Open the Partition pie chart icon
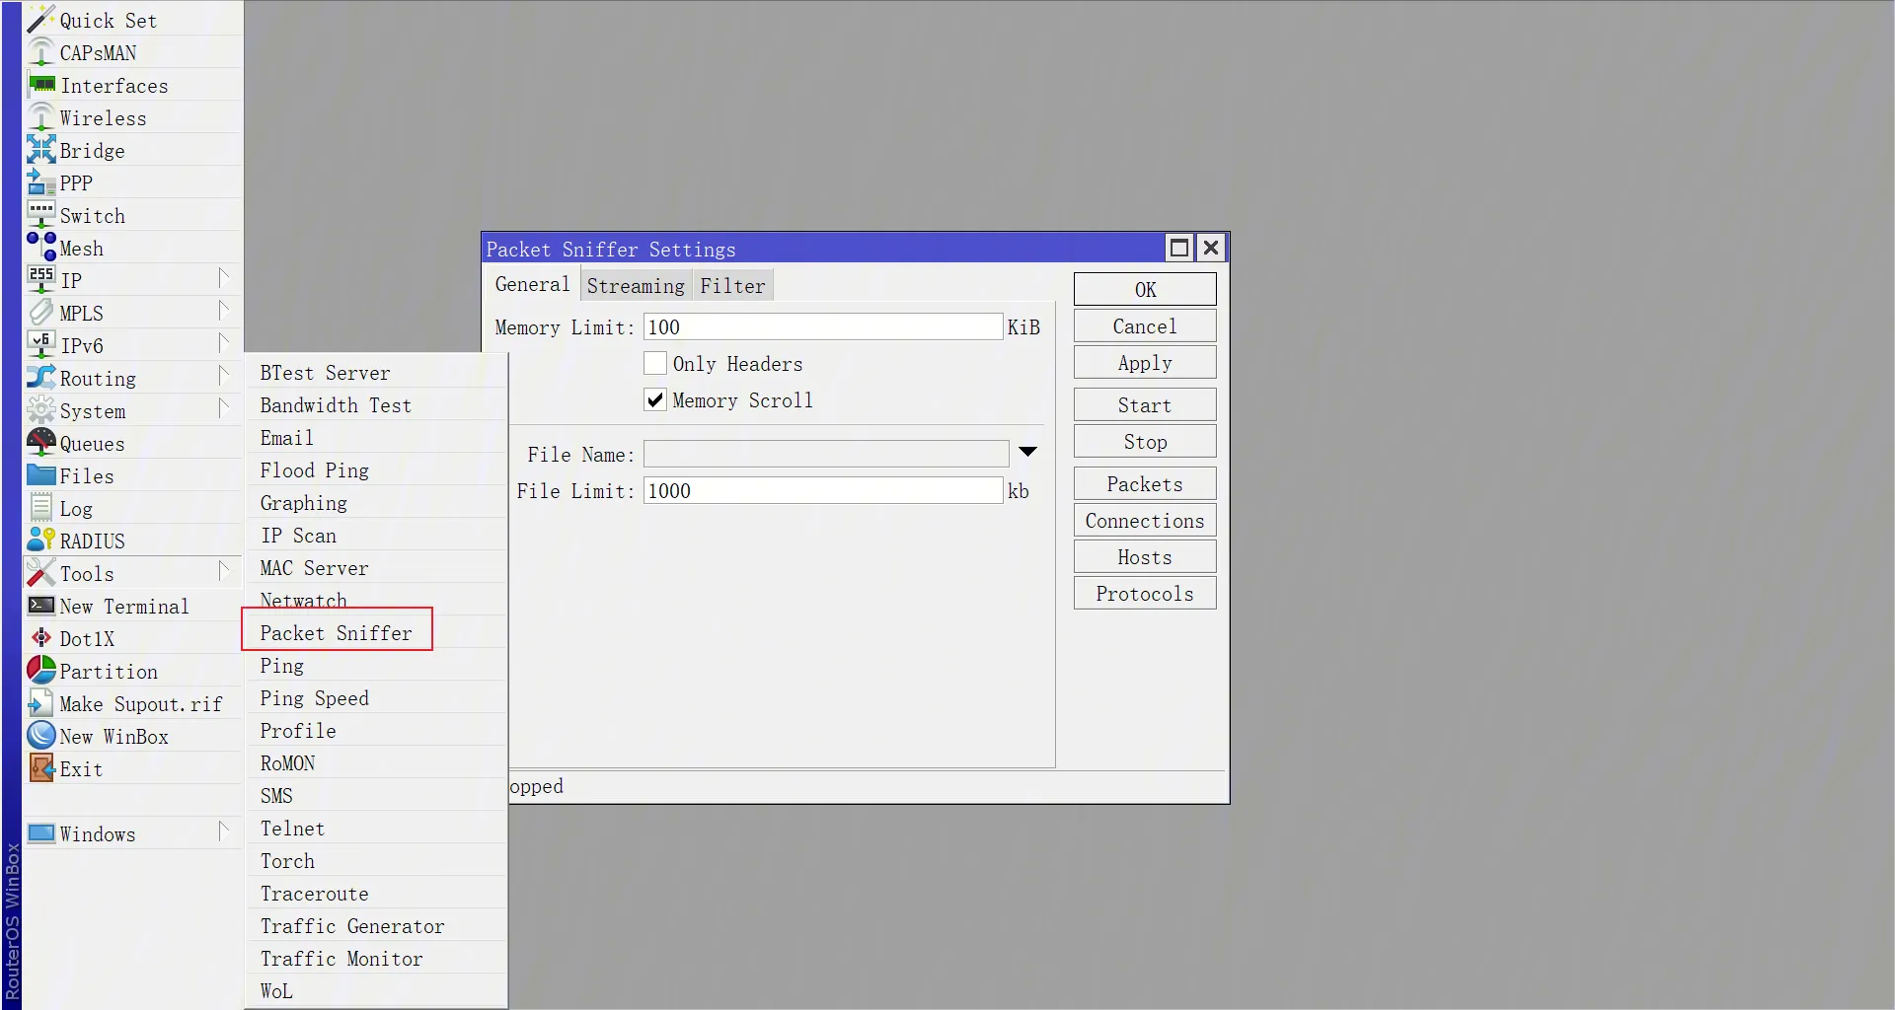The image size is (1895, 1010). [40, 671]
